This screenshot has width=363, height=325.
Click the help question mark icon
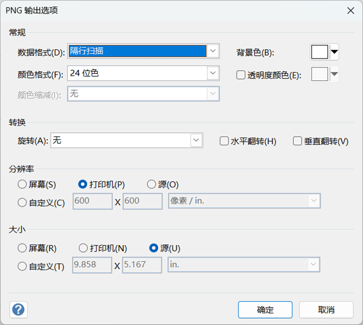pos(19,309)
